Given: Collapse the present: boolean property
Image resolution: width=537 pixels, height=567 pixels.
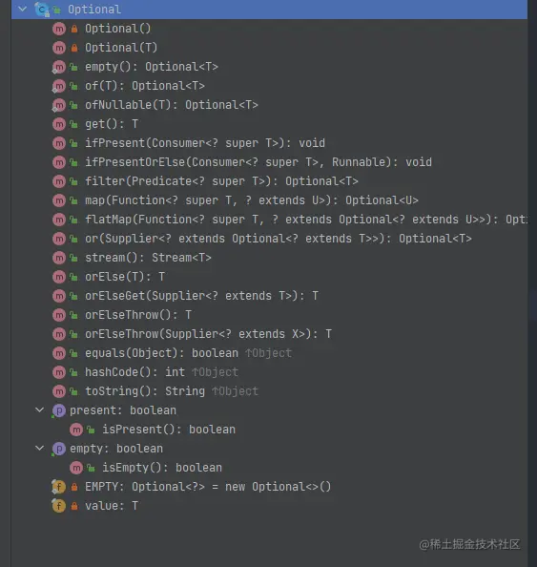Looking at the screenshot, I should coord(39,409).
